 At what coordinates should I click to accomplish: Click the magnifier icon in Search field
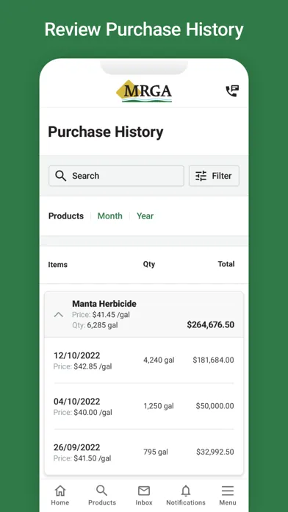tap(61, 176)
